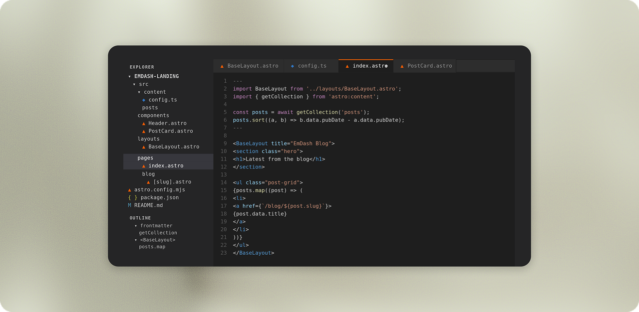The width and height of the screenshot is (639, 312).
Task: Click the Astro icon beside sidebar BaseLayout.astro
Action: (144, 147)
